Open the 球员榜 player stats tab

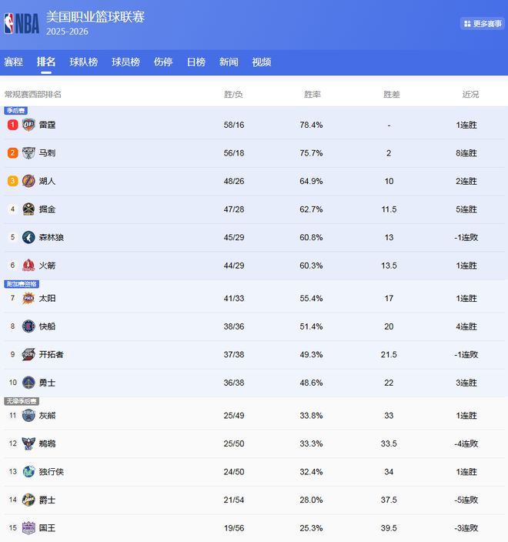coord(125,62)
